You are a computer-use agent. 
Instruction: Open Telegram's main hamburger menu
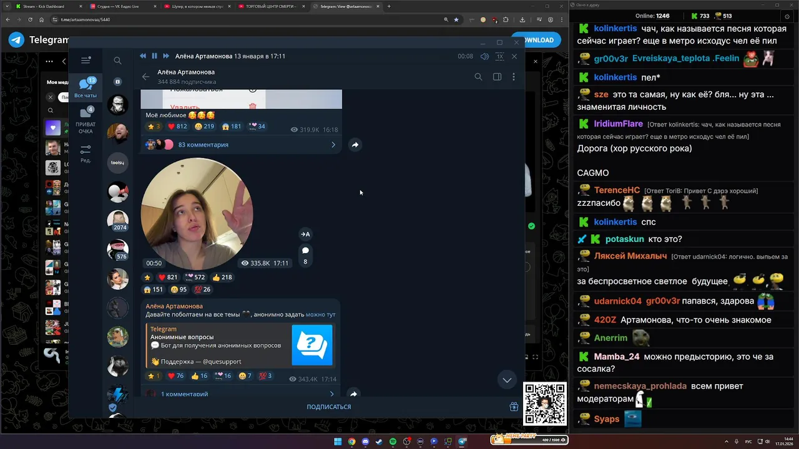point(86,60)
